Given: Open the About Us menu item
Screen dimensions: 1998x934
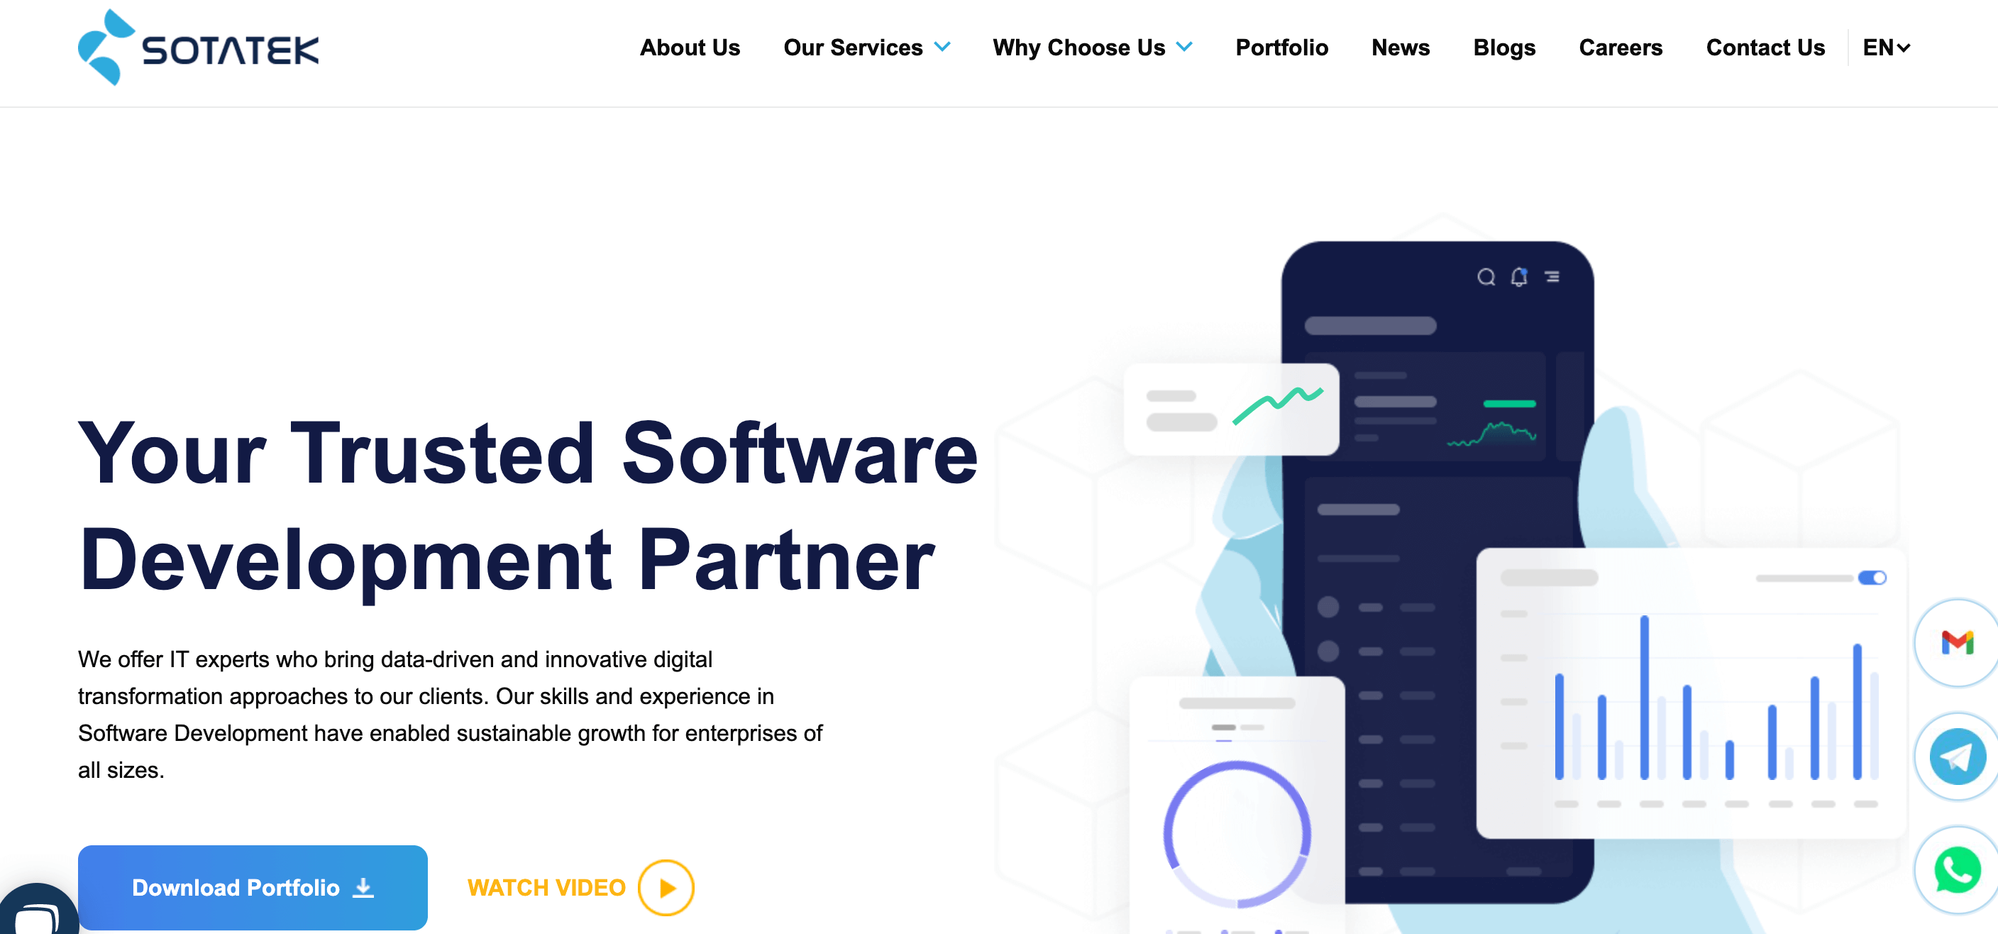Looking at the screenshot, I should tap(690, 48).
